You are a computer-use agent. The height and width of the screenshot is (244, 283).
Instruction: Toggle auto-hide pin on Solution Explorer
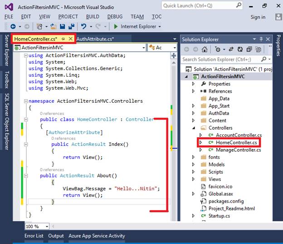click(x=261, y=39)
